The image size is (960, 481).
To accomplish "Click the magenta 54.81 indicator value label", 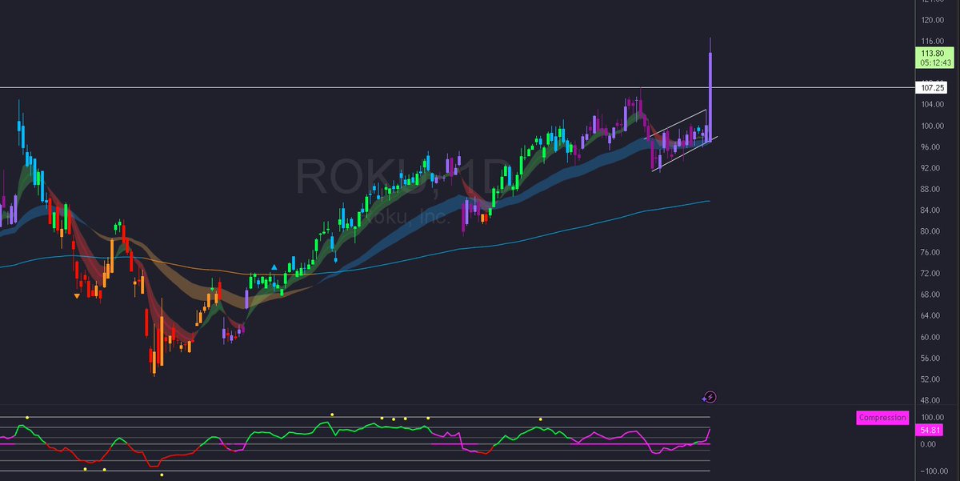I will [x=928, y=430].
